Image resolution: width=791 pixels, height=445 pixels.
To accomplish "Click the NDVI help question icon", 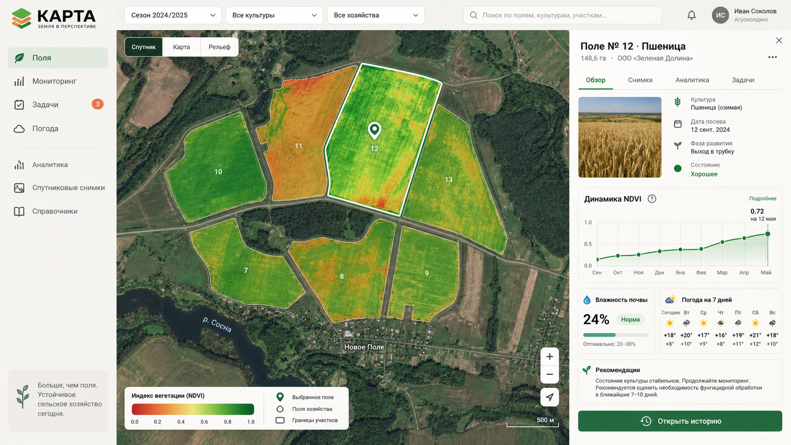I will pyautogui.click(x=652, y=199).
